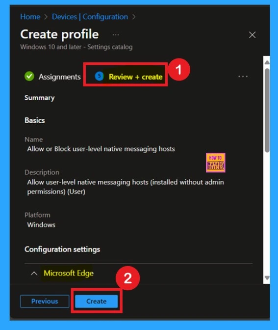Viewport: 278px width, 330px height.
Task: Click the profile name 'Allow or Block user-level native messaging hosts'
Action: tap(101, 149)
